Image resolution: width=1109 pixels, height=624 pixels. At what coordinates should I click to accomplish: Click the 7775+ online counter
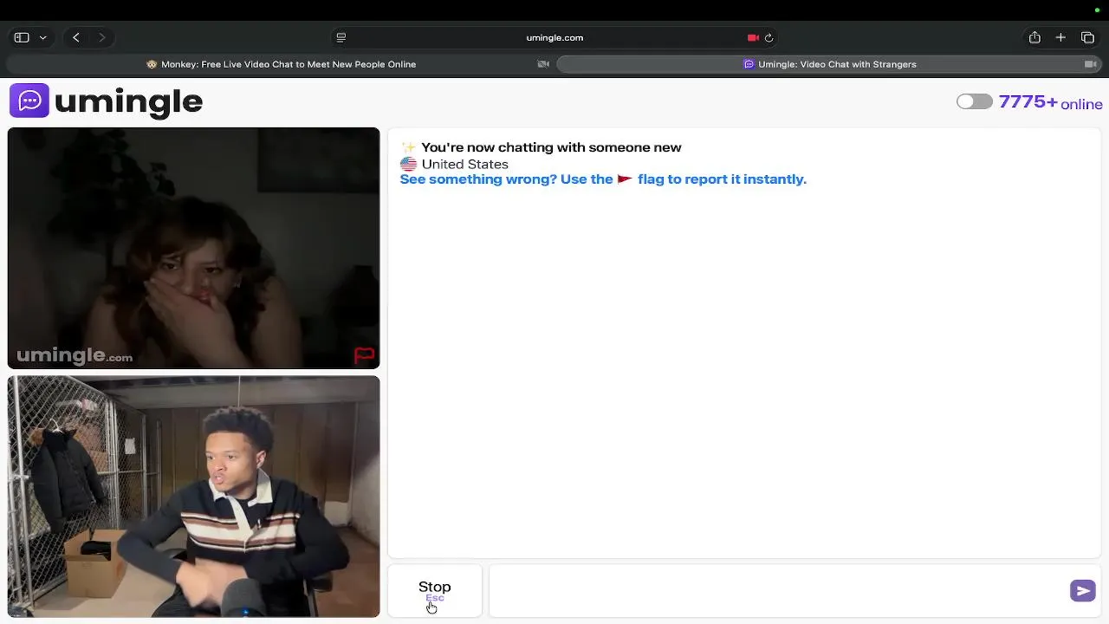pos(1050,102)
